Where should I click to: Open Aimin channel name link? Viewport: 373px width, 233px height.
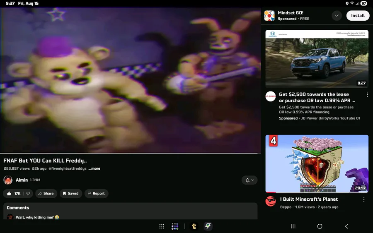coord(22,180)
